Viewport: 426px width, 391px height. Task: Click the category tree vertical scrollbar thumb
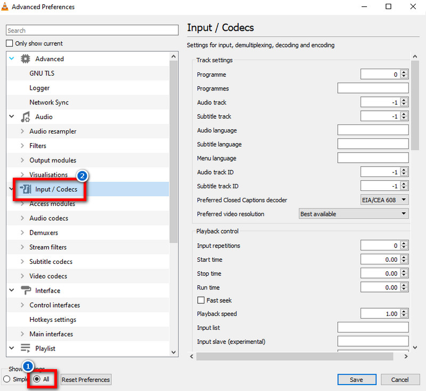coord(174,152)
